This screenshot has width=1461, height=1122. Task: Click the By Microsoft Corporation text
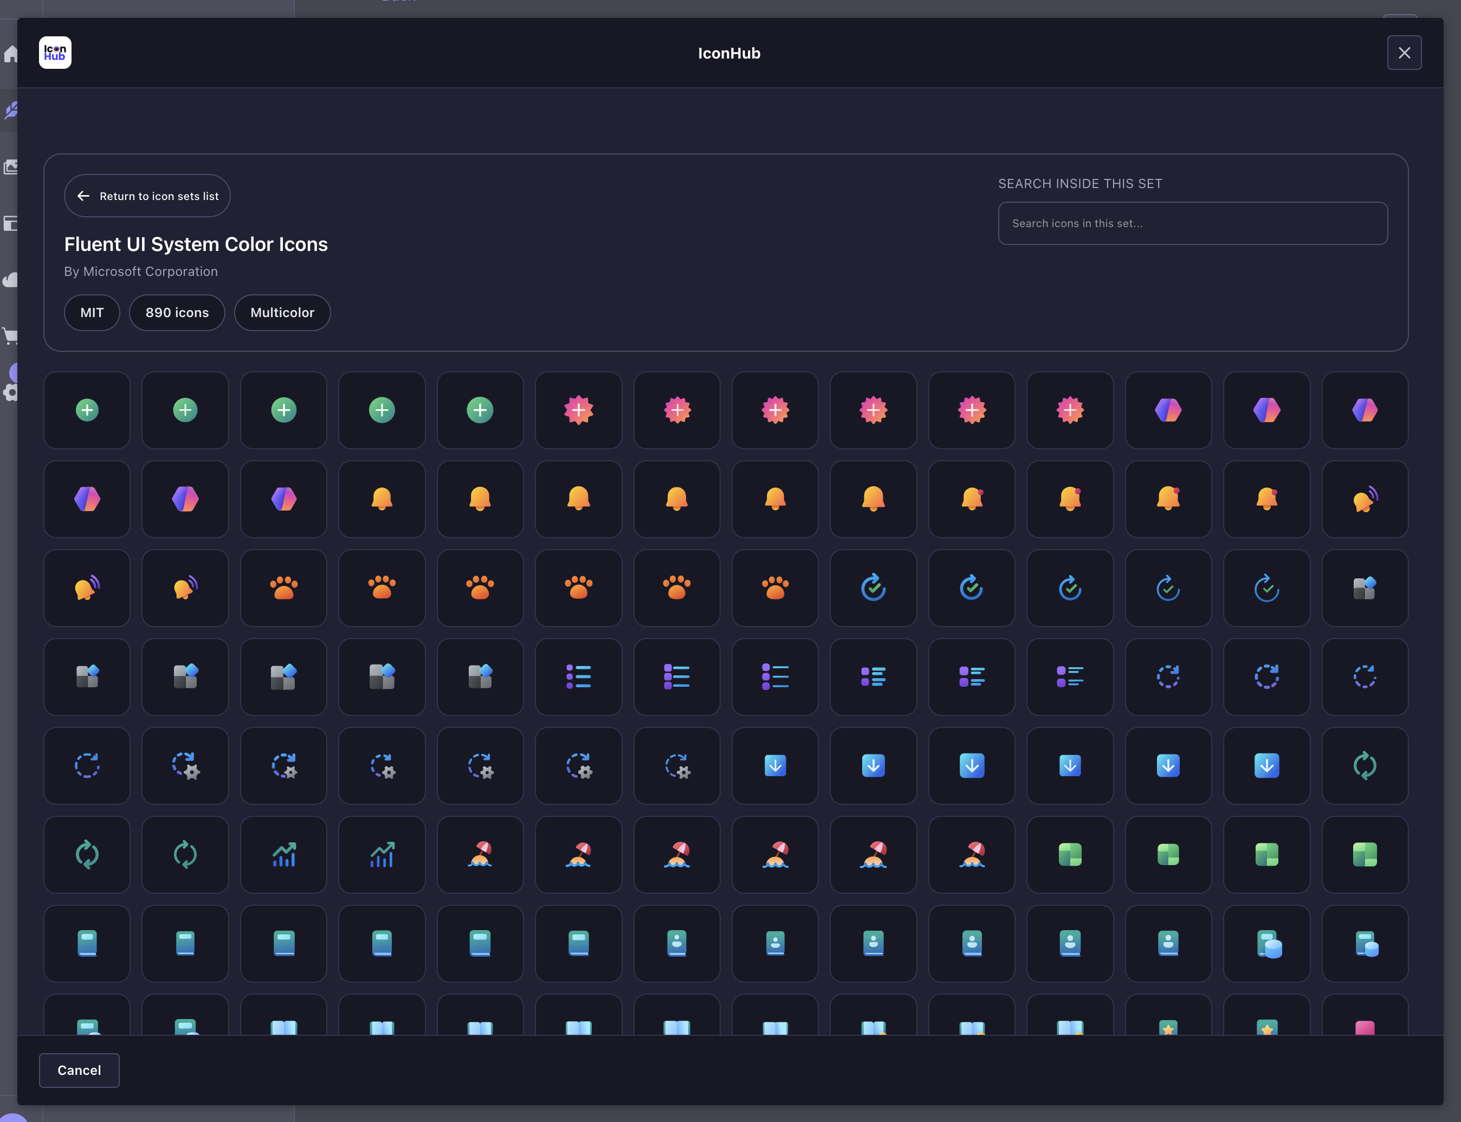coord(141,271)
